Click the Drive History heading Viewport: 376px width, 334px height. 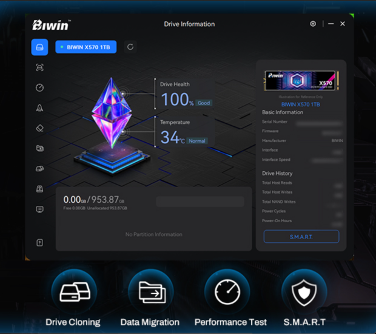tap(277, 173)
